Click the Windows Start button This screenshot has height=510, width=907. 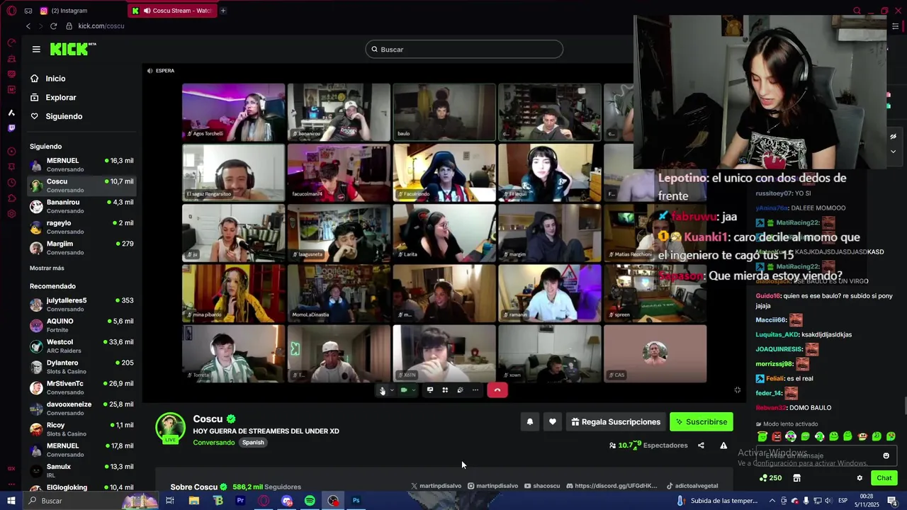(x=11, y=501)
